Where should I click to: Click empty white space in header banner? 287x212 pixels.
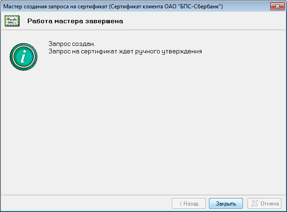point(209,21)
